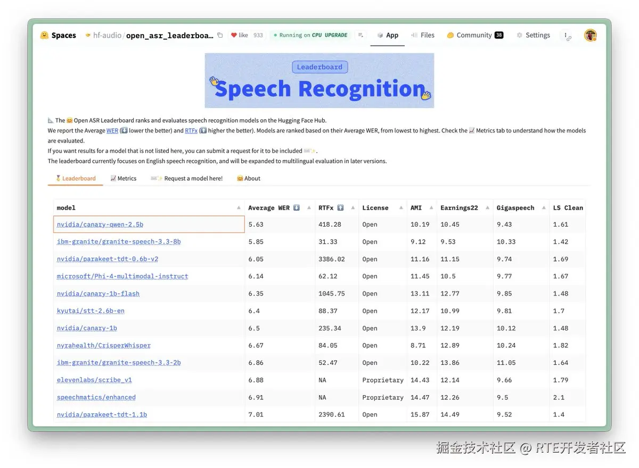Sort by License column arrow
This screenshot has width=639, height=468.
click(400, 208)
